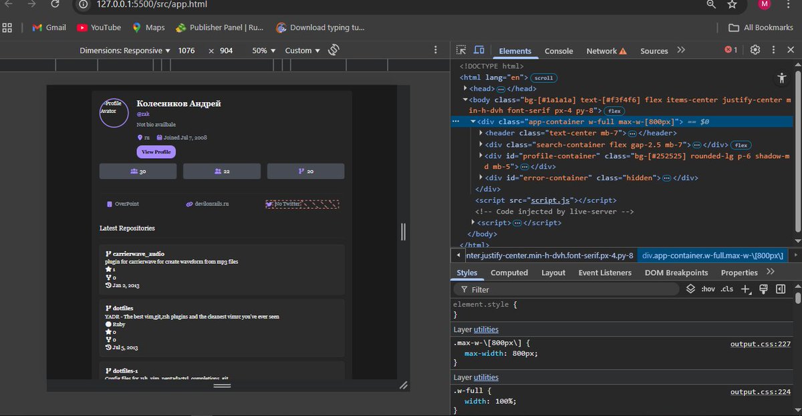
Task: Toggle the :hov element state button
Action: click(x=708, y=289)
